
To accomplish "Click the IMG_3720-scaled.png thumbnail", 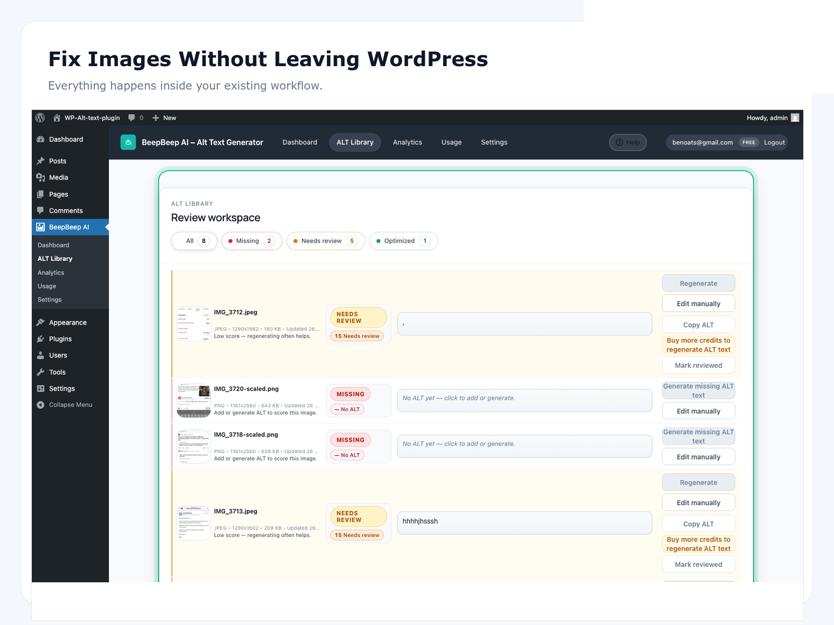I will tap(193, 401).
